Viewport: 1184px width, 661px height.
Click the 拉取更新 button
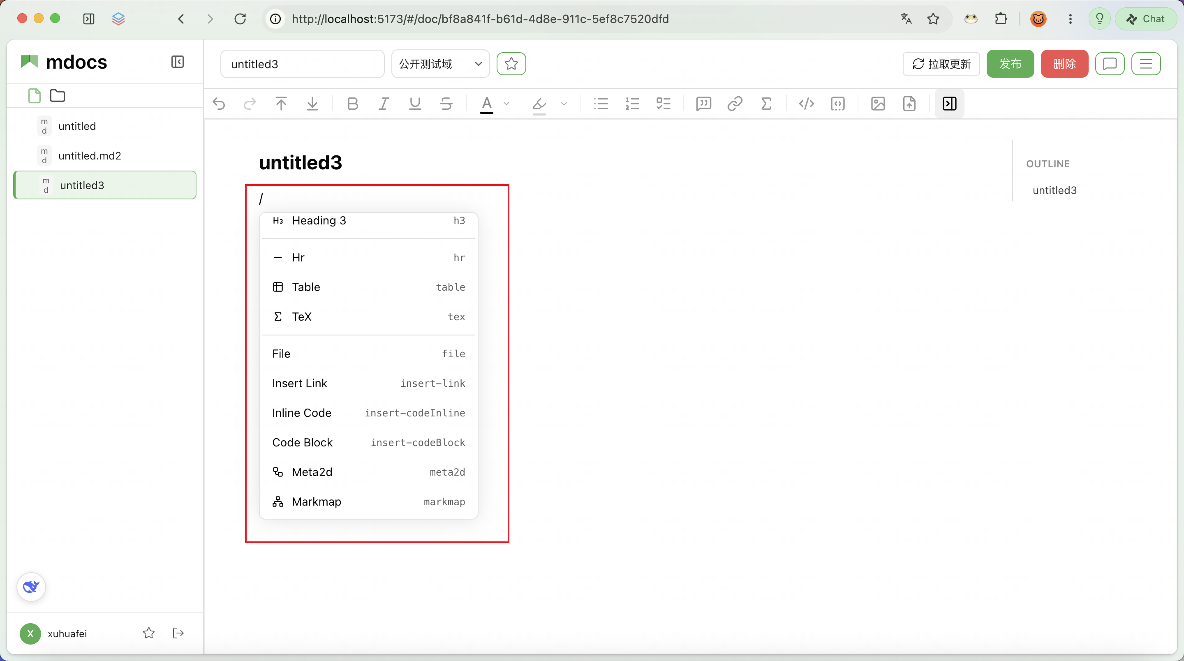click(x=941, y=64)
